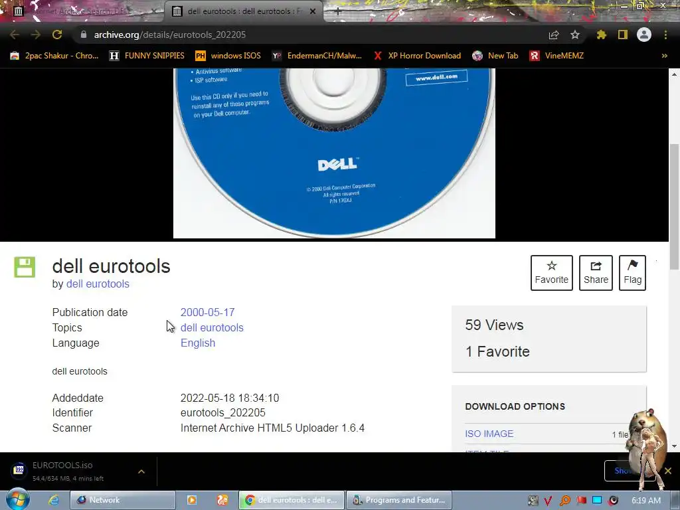
Task: Select the identifier eurotools_202205 text
Action: (x=223, y=412)
